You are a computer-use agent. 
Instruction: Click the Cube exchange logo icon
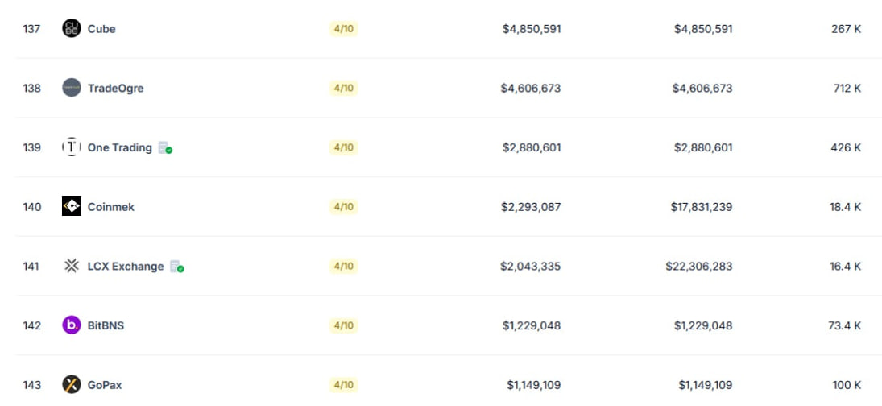tap(72, 28)
